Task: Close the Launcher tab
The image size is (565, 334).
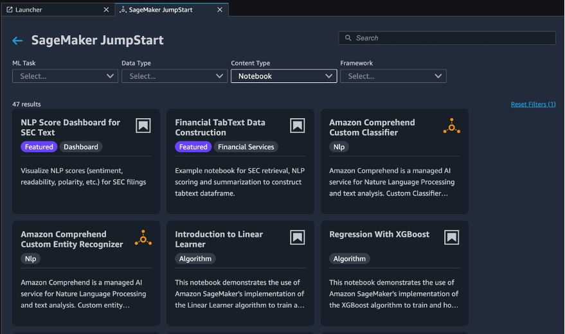Action: click(x=106, y=10)
